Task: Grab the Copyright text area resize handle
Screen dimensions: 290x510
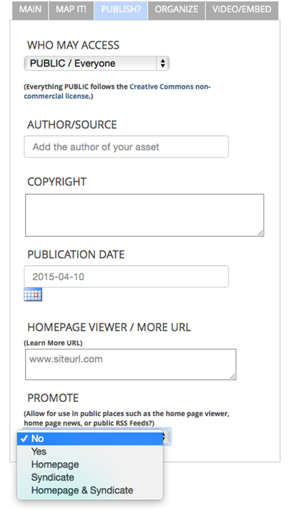Action: click(x=261, y=233)
